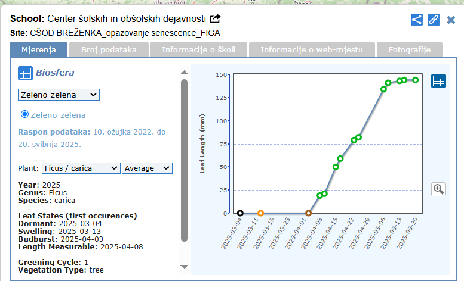
Task: Click scroll up arrow of left panel
Action: point(184,73)
